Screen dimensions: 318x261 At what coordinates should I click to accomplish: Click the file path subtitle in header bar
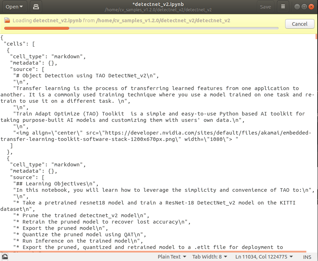click(158, 10)
